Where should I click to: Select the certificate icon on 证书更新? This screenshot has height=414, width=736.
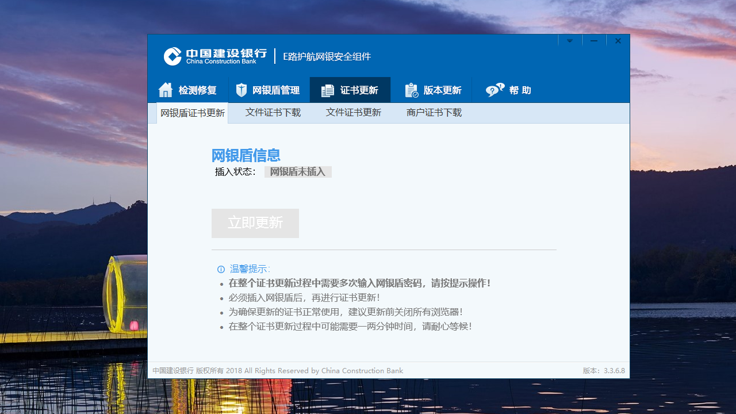(x=327, y=89)
